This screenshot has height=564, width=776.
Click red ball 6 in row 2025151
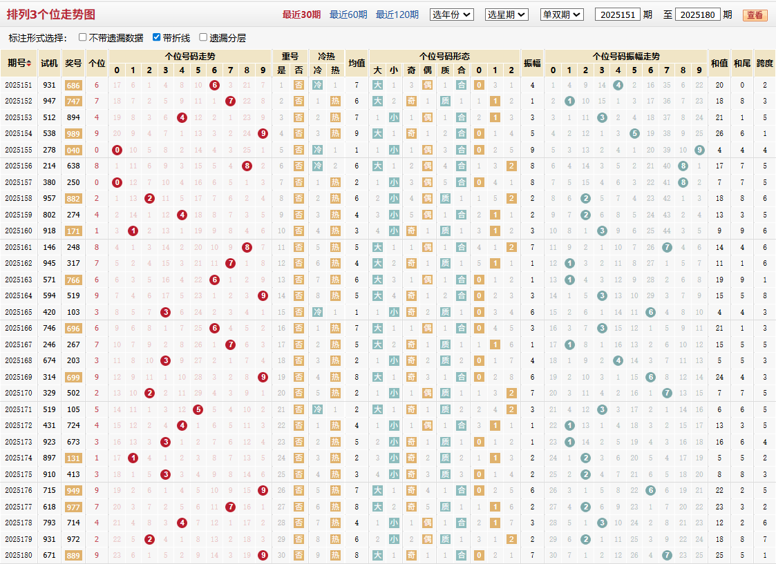pyautogui.click(x=214, y=85)
